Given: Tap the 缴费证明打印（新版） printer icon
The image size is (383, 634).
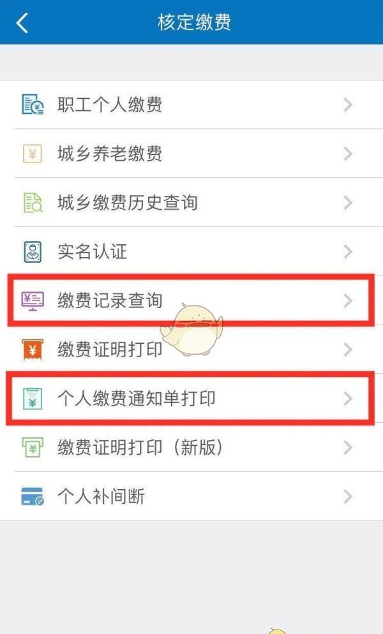Looking at the screenshot, I should coord(33,448).
